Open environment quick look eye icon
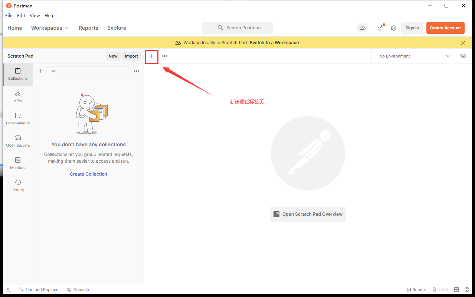The width and height of the screenshot is (475, 297). click(463, 56)
